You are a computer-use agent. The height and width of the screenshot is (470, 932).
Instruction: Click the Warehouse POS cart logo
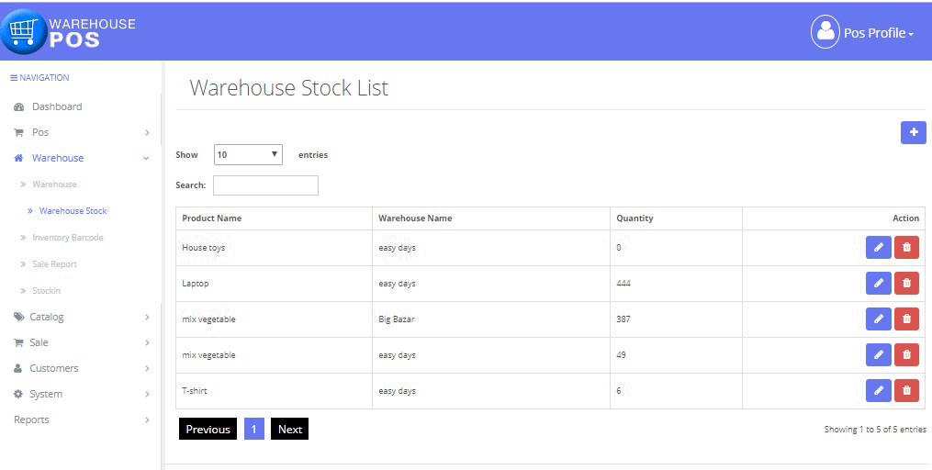pyautogui.click(x=24, y=32)
